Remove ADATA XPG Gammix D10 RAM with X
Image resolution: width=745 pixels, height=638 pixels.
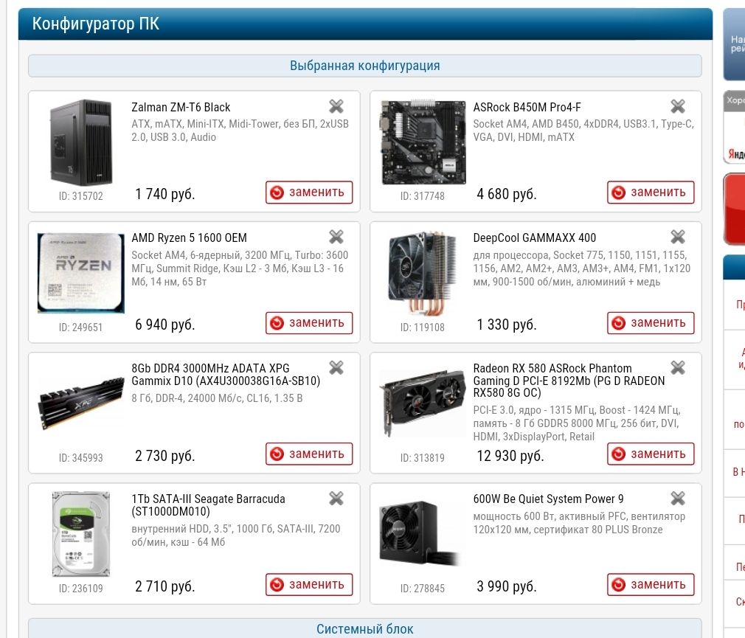coord(336,367)
